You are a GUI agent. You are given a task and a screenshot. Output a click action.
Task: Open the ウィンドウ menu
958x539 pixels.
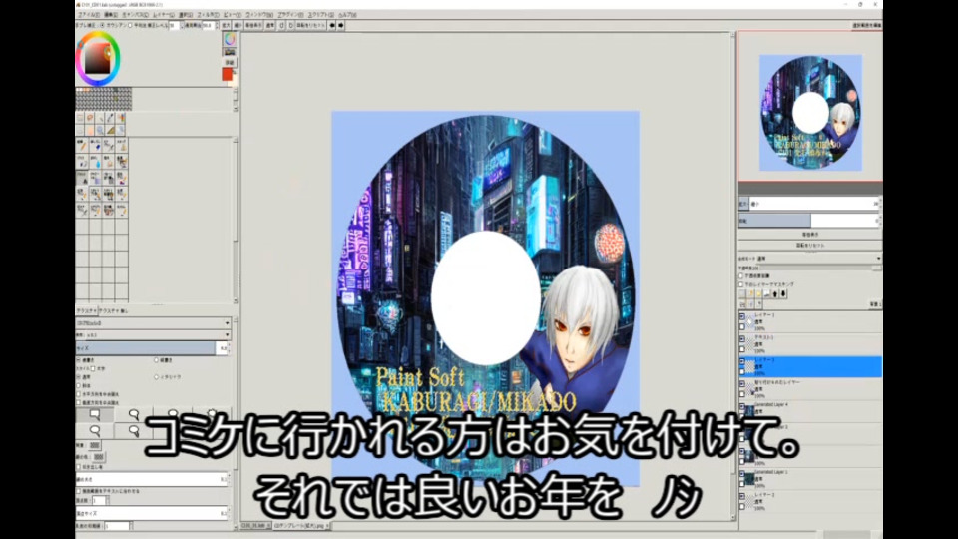259,15
